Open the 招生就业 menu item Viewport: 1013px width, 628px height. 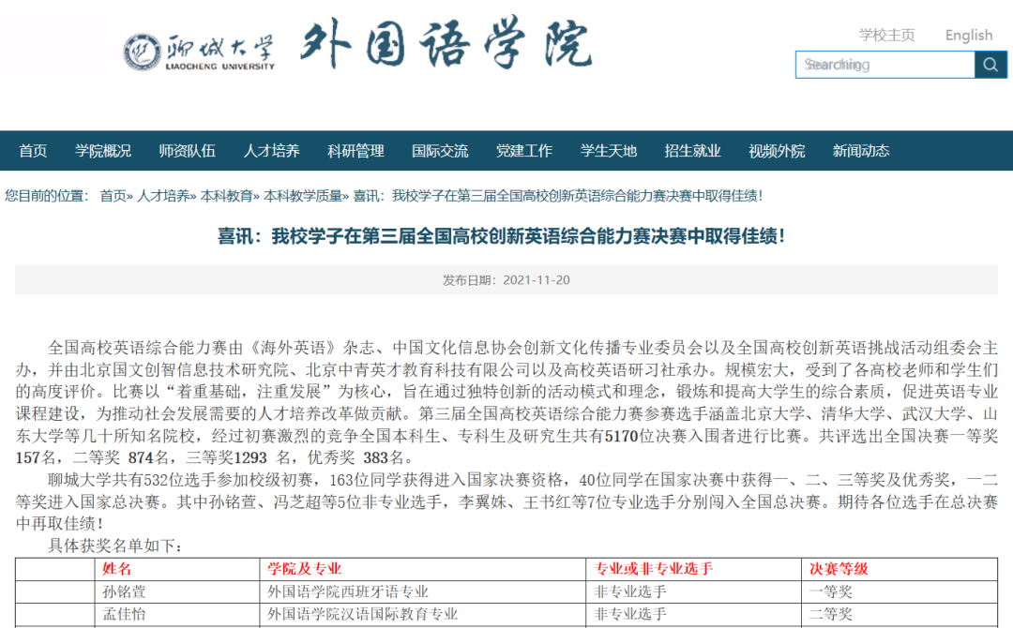[x=692, y=151]
